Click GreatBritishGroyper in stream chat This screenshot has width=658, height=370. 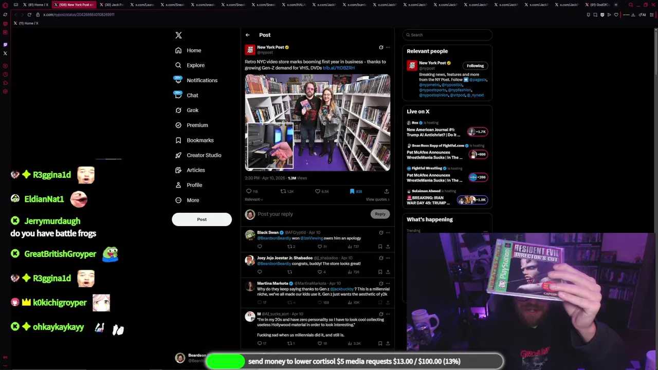(x=60, y=254)
